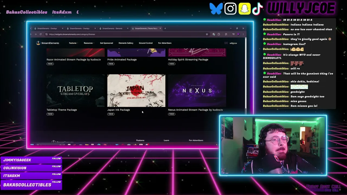Bookmark this page with the star icon
347x195 pixels.
point(207,34)
